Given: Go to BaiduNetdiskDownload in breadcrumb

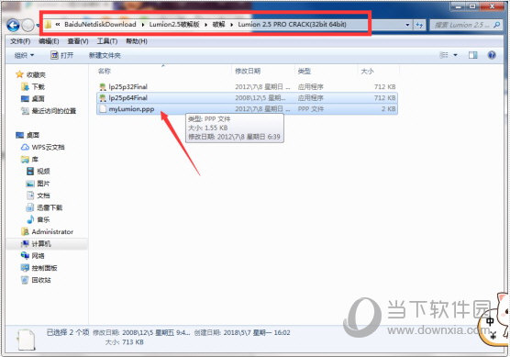Looking at the screenshot, I should point(100,25).
